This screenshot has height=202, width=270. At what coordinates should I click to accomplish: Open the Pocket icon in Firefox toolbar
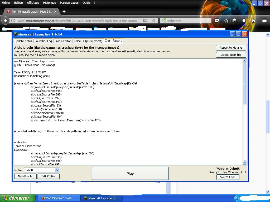coord(217,21)
